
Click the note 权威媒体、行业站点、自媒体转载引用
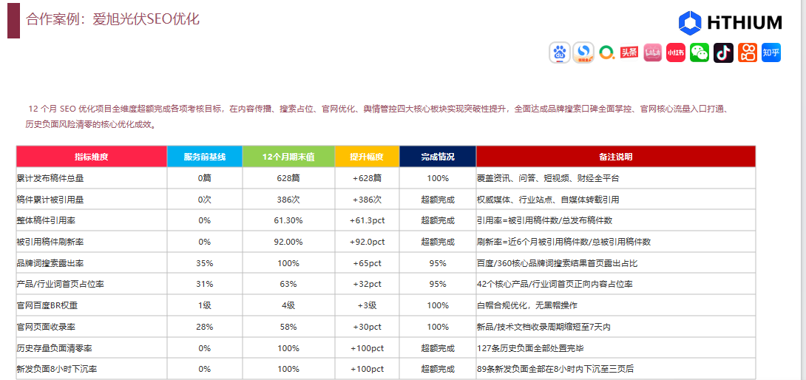tap(549, 200)
